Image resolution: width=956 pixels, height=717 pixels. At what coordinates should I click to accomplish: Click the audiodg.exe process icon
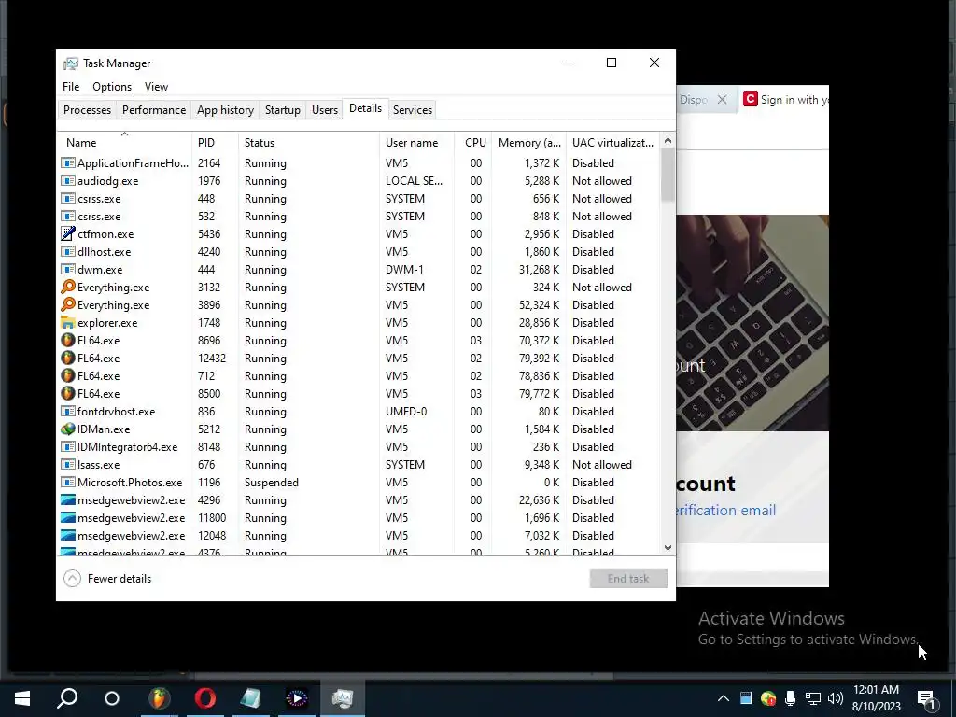[x=67, y=181]
